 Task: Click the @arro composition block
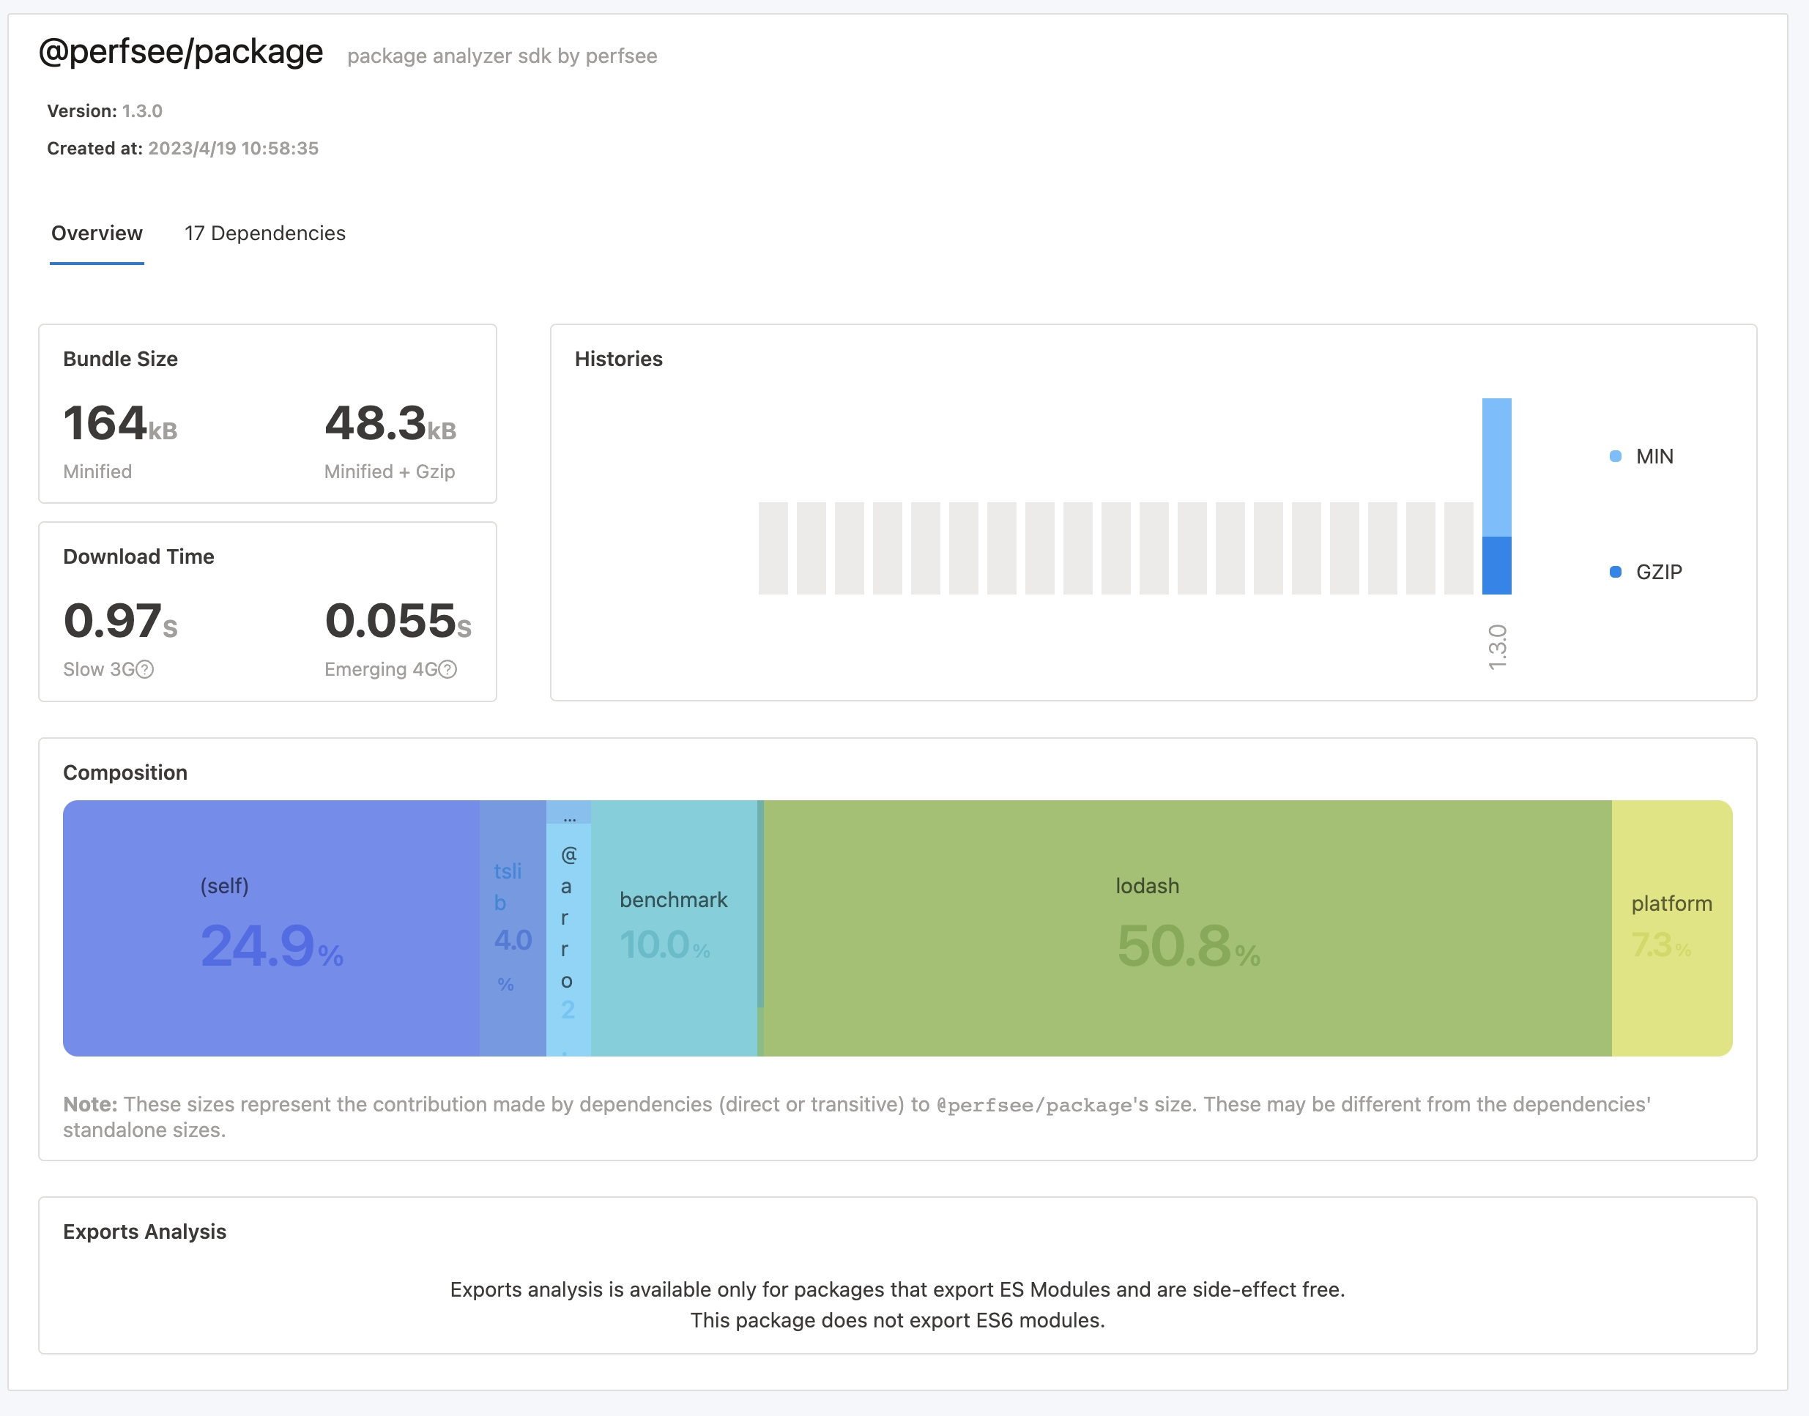point(568,939)
